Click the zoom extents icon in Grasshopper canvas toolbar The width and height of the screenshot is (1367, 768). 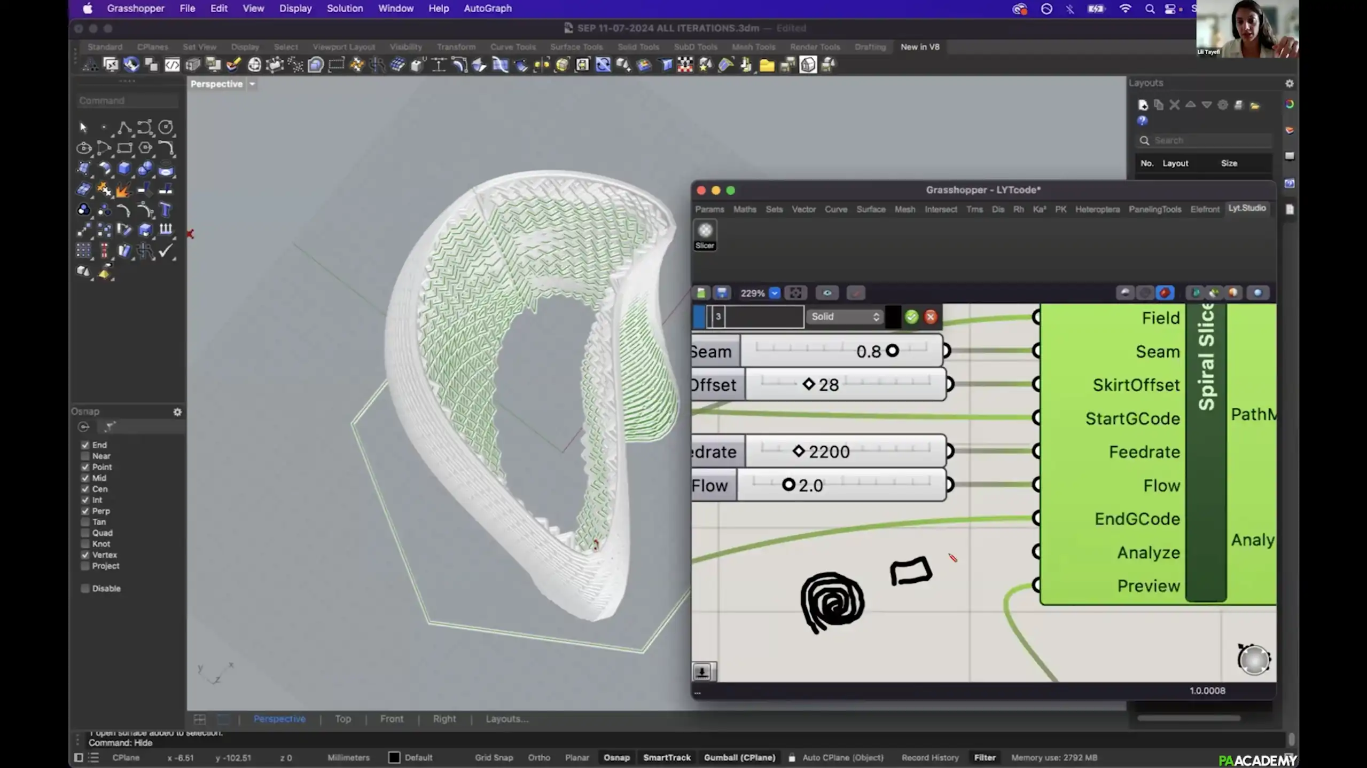click(795, 293)
